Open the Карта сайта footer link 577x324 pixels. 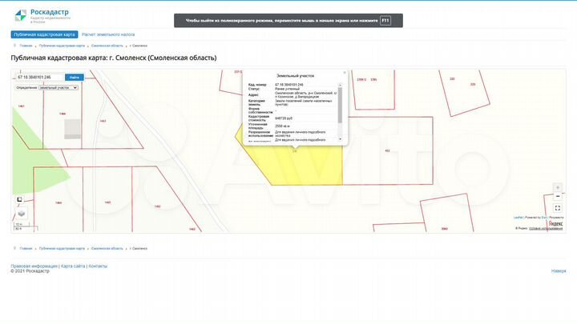click(x=73, y=266)
